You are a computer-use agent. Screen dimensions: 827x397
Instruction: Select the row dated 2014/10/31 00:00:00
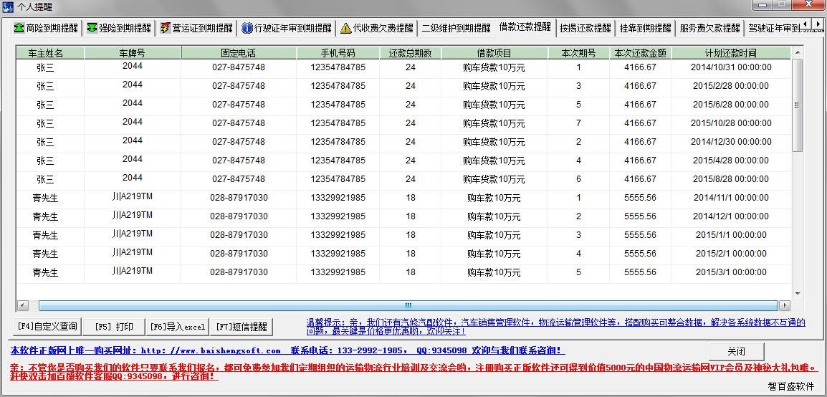[x=403, y=67]
